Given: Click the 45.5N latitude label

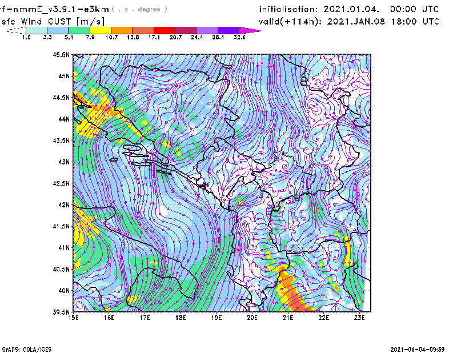Looking at the screenshot, I should (x=61, y=54).
